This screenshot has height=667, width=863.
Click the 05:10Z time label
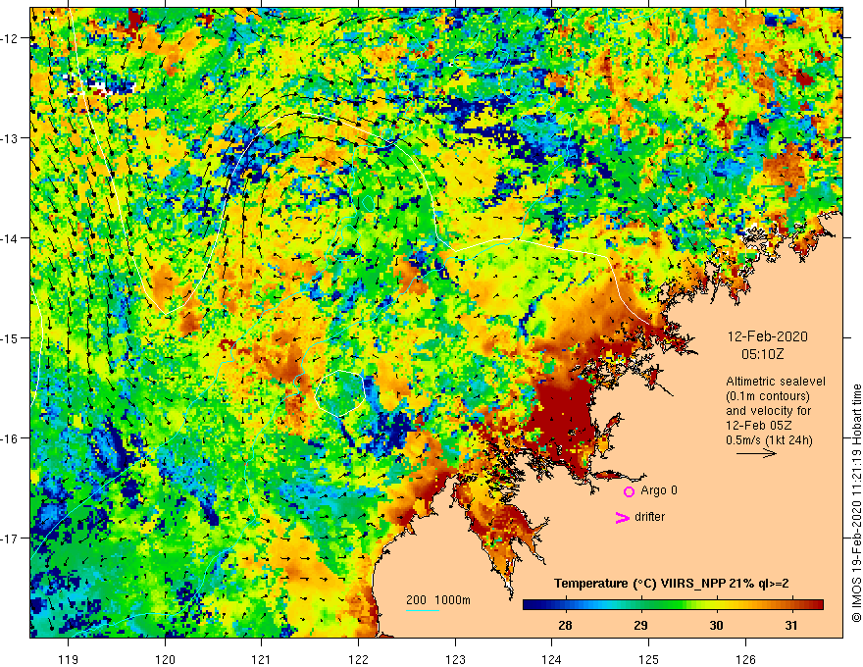pos(762,354)
